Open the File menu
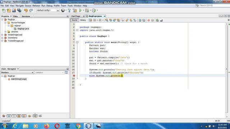Screen dimensions: 230x129 pos(2,6)
